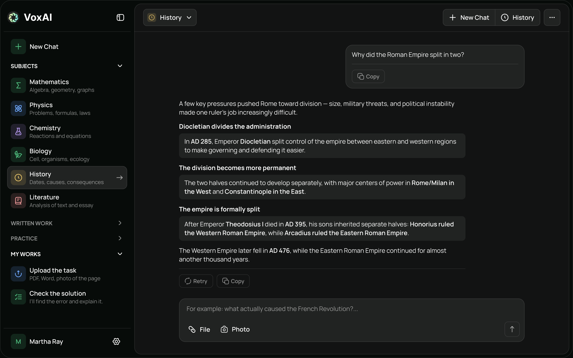Click the Martha Ray avatar
Screen dimensions: 573x358
coord(18,342)
